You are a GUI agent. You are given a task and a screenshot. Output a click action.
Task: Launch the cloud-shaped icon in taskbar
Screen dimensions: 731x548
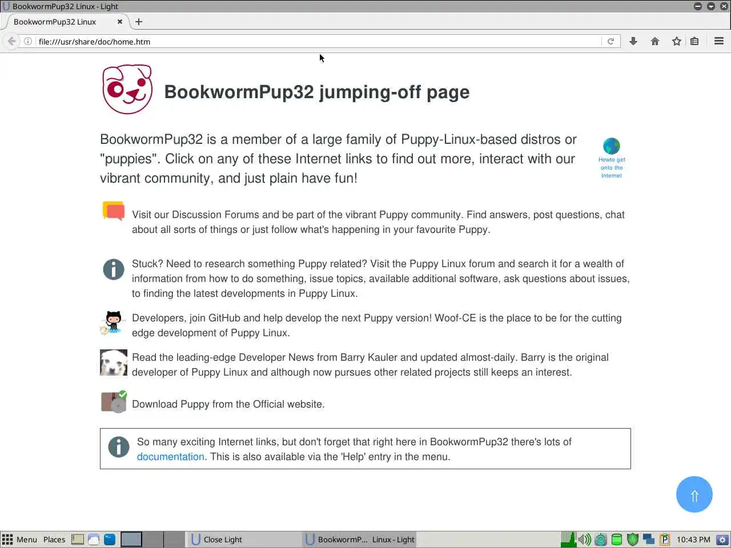click(x=94, y=539)
